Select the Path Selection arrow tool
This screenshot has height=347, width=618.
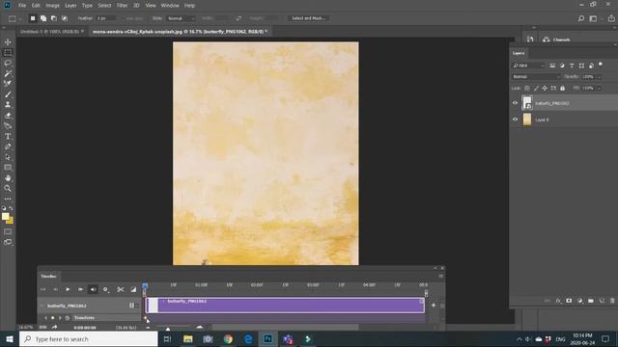(8, 157)
